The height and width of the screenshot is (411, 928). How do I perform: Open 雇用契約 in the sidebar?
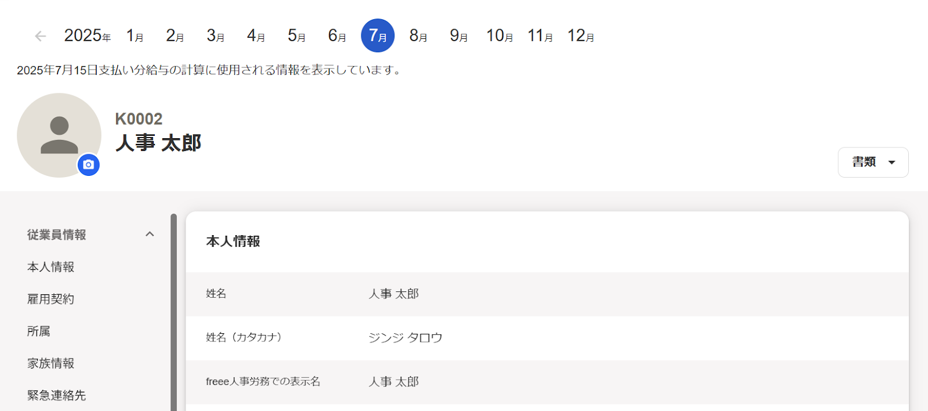pyautogui.click(x=51, y=299)
